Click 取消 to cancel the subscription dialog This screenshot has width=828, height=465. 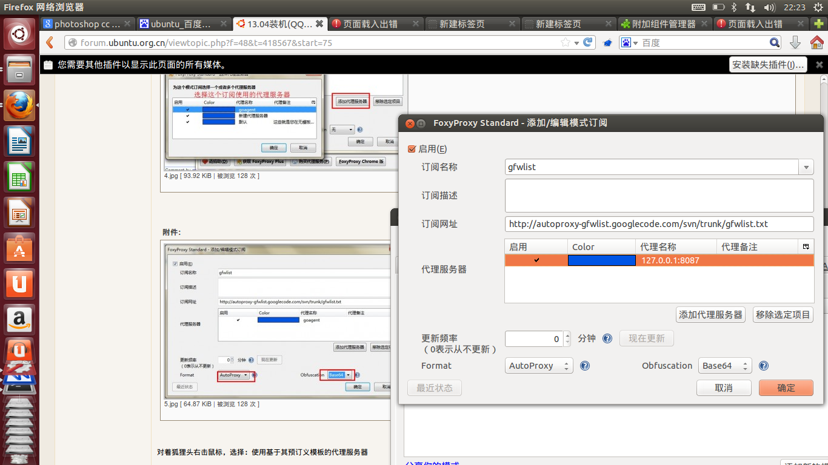point(724,387)
